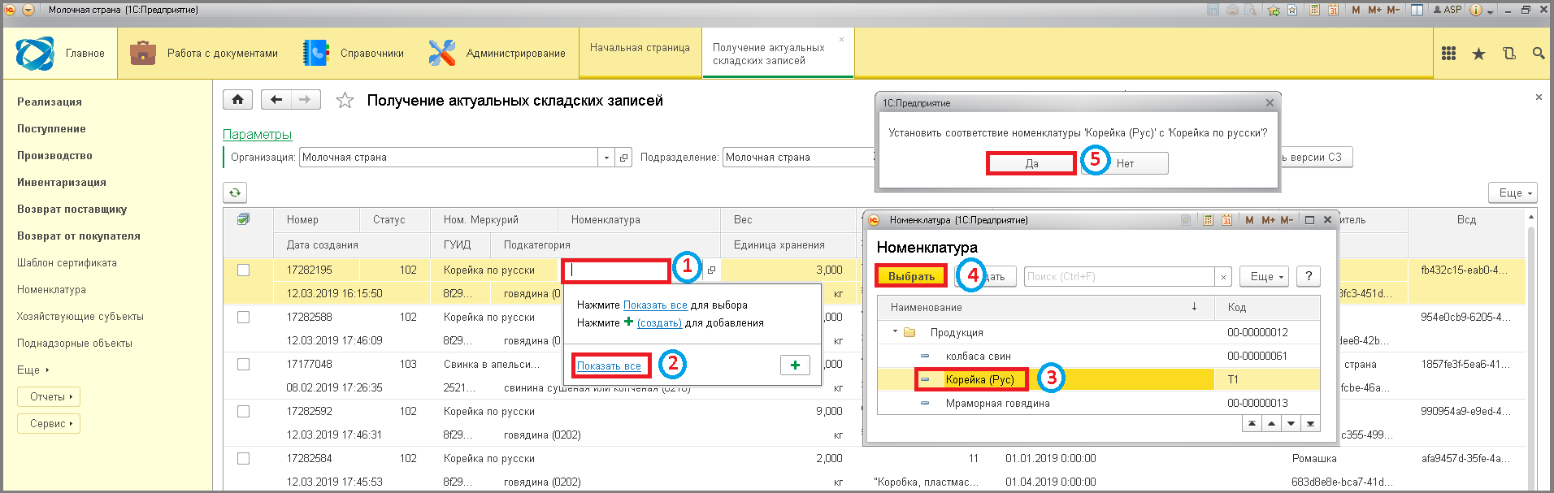This screenshot has height=493, width=1554.
Task: Jump to first item in Номенклатура list
Action: 1252,423
